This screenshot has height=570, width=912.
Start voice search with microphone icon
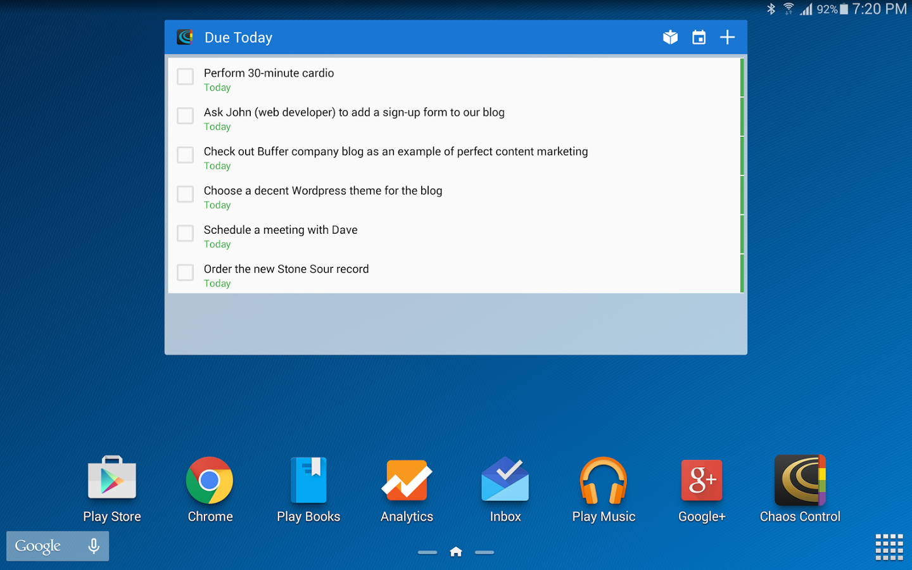[94, 546]
